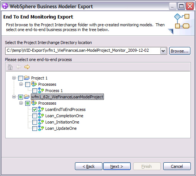Select the Project 1 label

coord(39,78)
